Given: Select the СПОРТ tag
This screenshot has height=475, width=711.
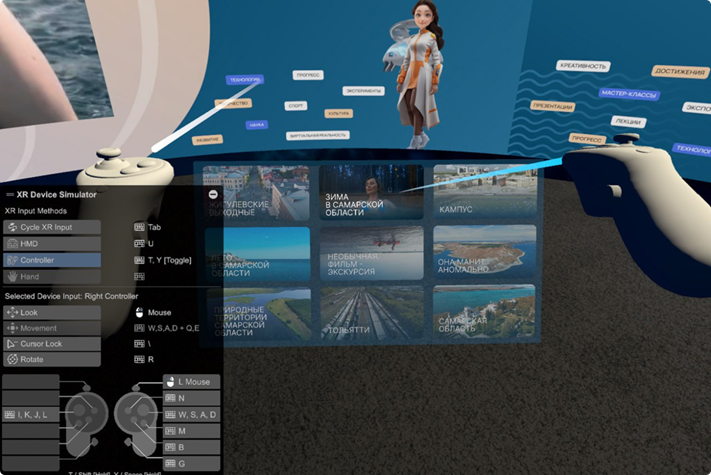Looking at the screenshot, I should tap(296, 106).
